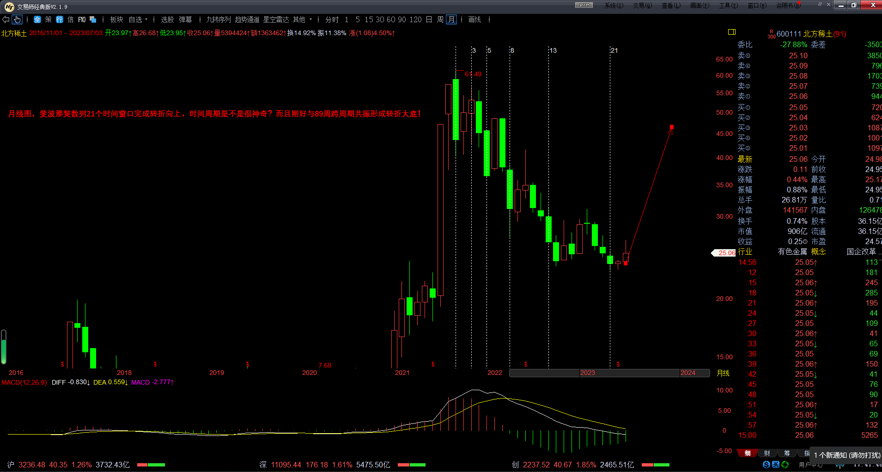Click the 策 strategy icon

point(49,19)
